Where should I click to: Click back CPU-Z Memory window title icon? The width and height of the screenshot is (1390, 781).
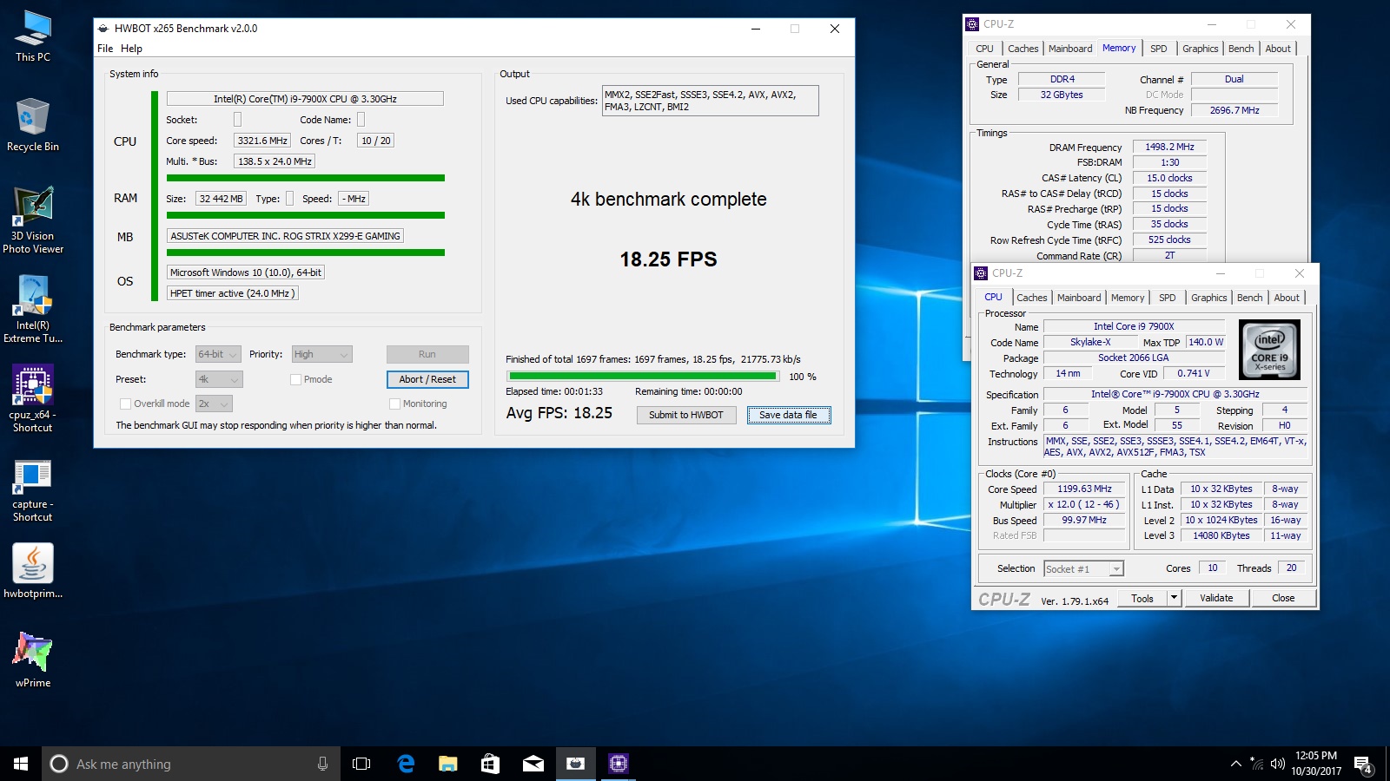pyautogui.click(x=972, y=24)
